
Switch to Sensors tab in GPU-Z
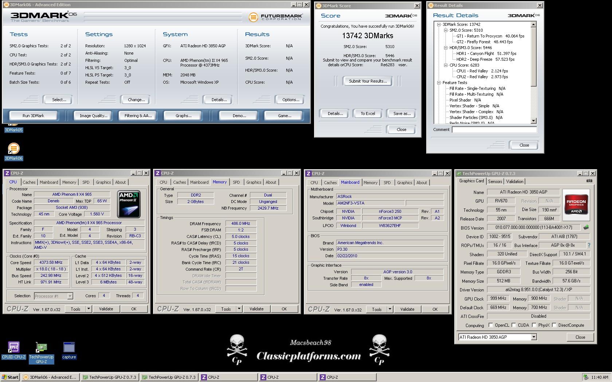pos(495,181)
